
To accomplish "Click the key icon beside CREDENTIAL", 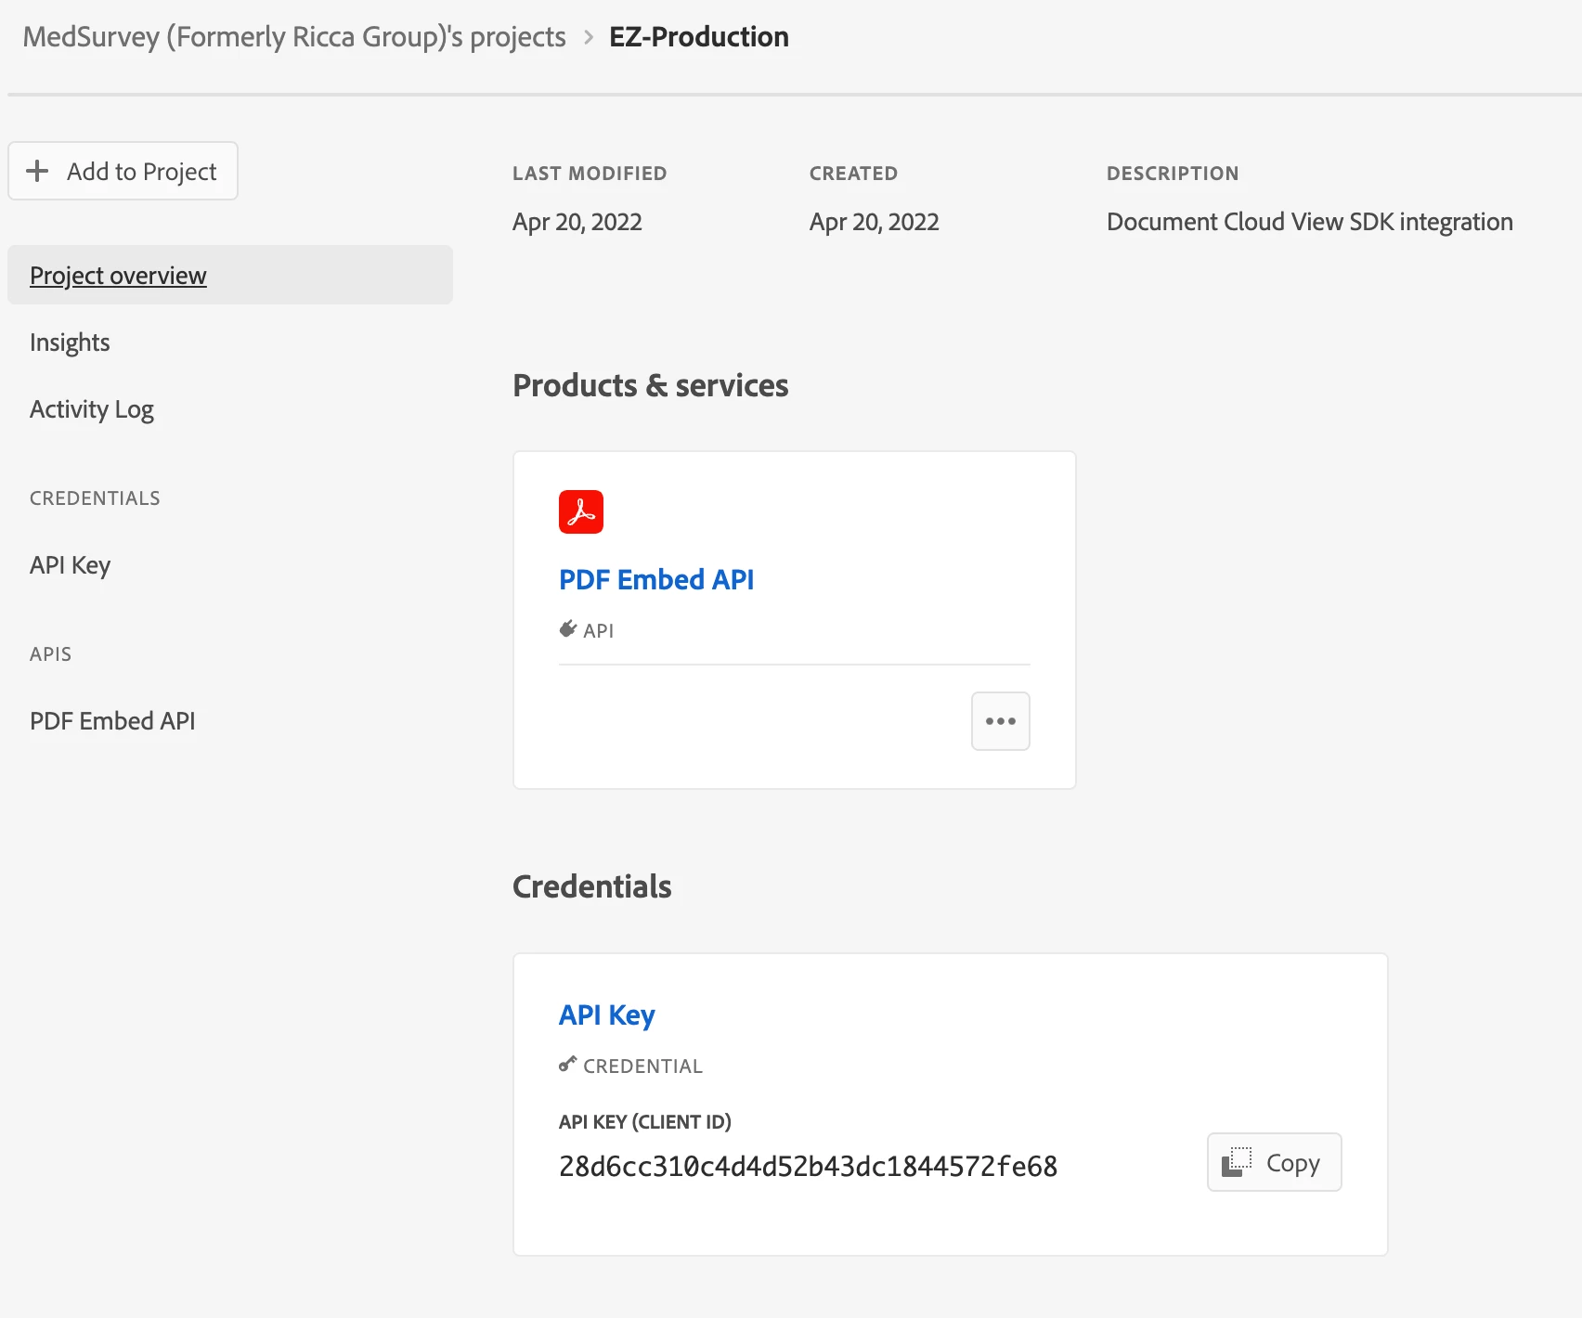I will [568, 1065].
